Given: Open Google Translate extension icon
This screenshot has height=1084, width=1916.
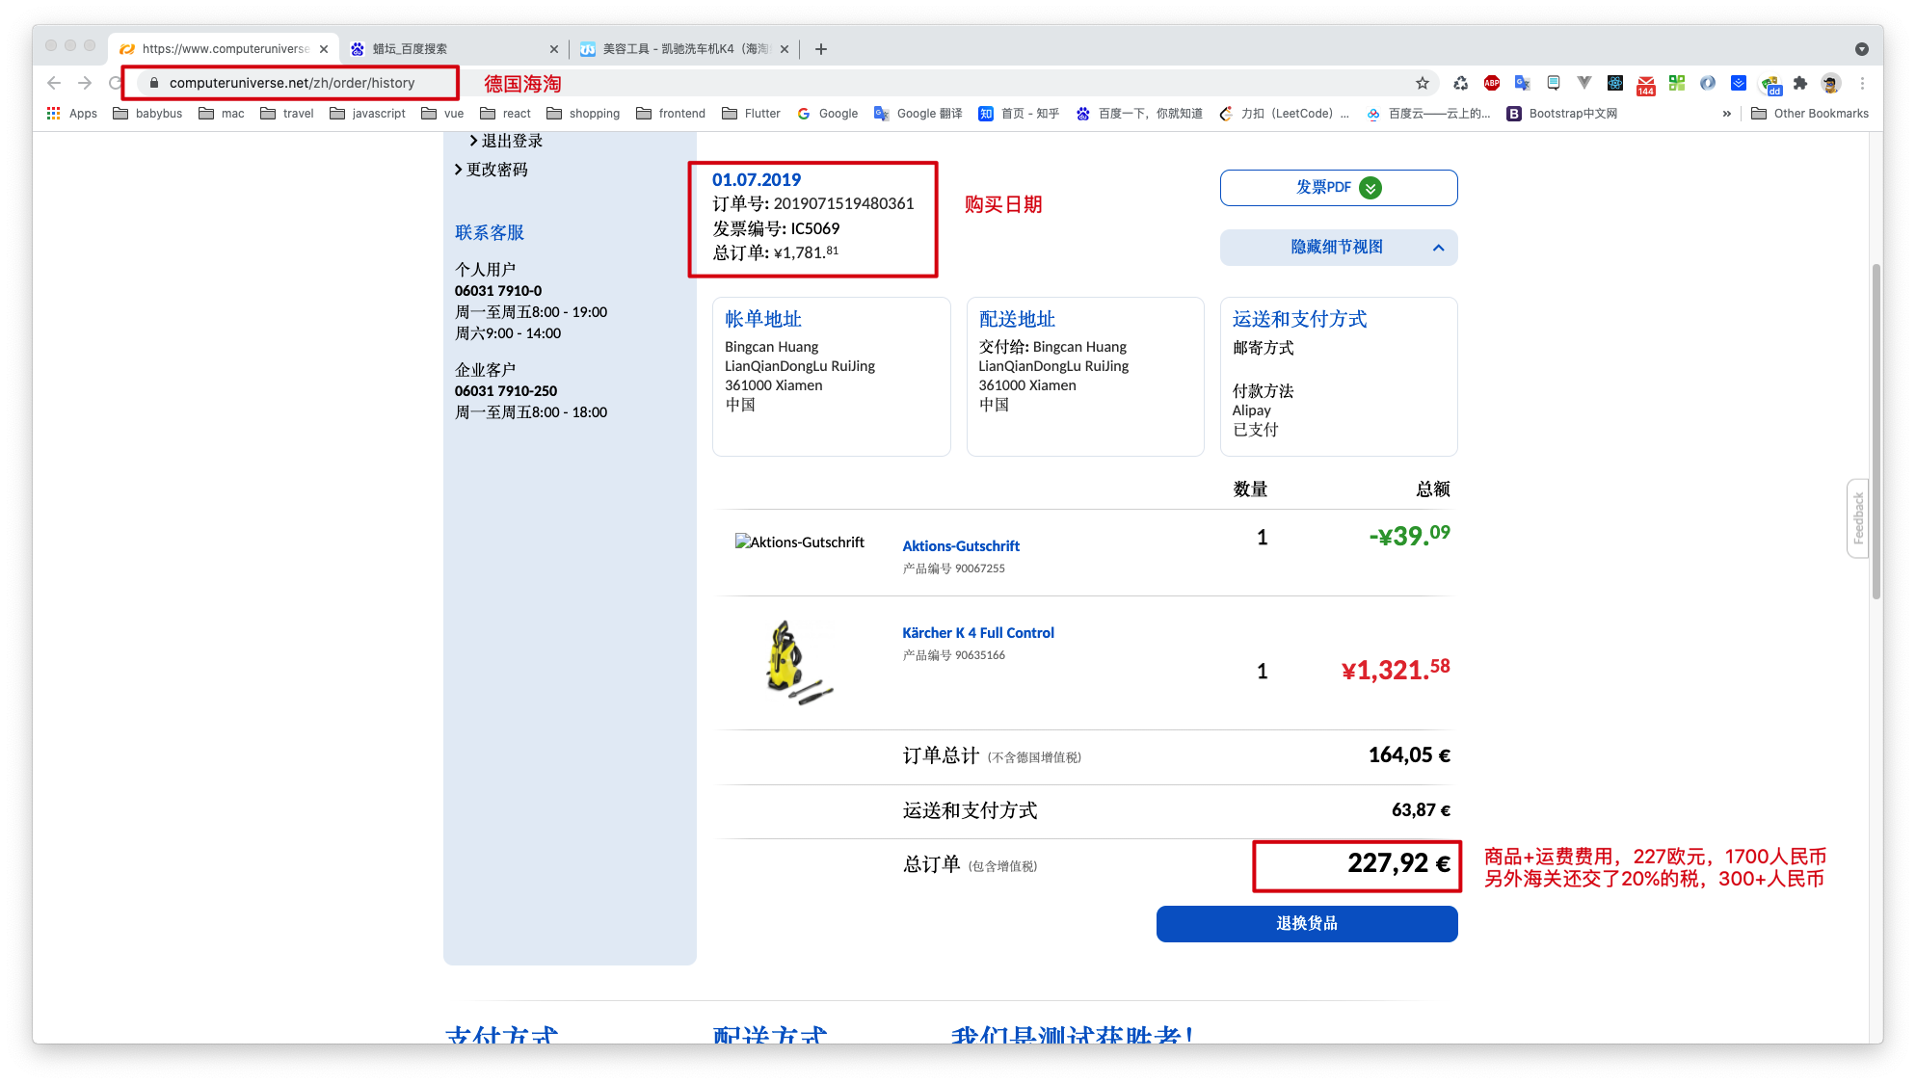Looking at the screenshot, I should point(1522,83).
